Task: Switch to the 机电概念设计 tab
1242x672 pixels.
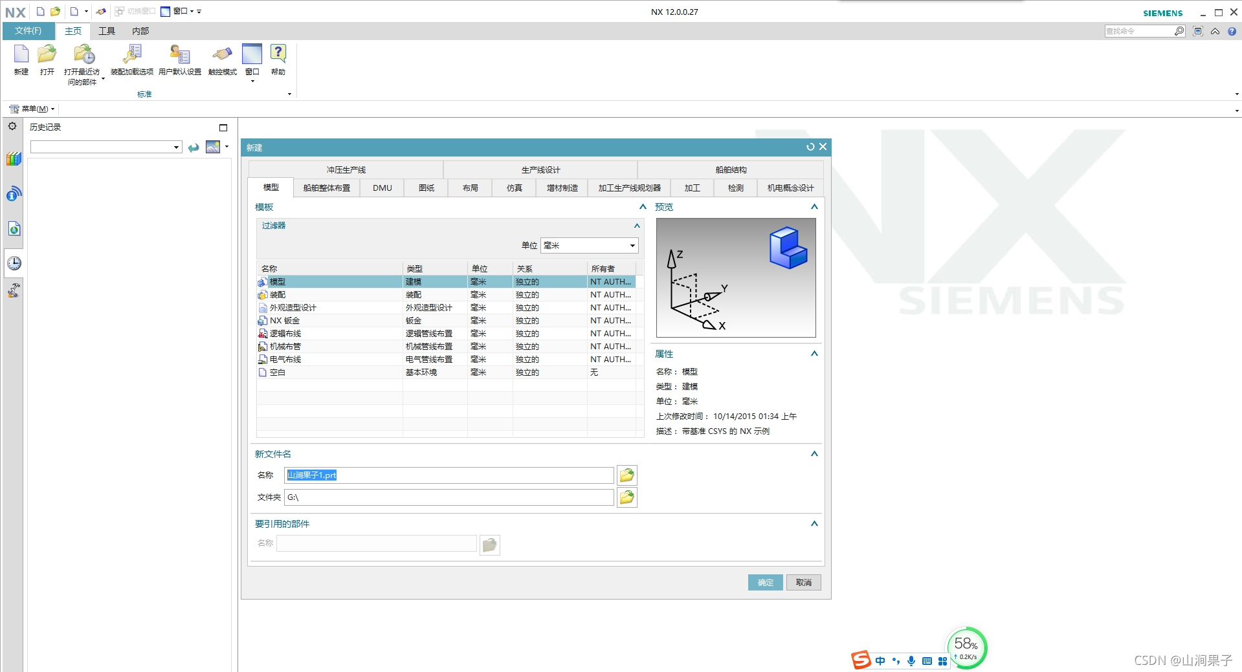Action: [790, 188]
